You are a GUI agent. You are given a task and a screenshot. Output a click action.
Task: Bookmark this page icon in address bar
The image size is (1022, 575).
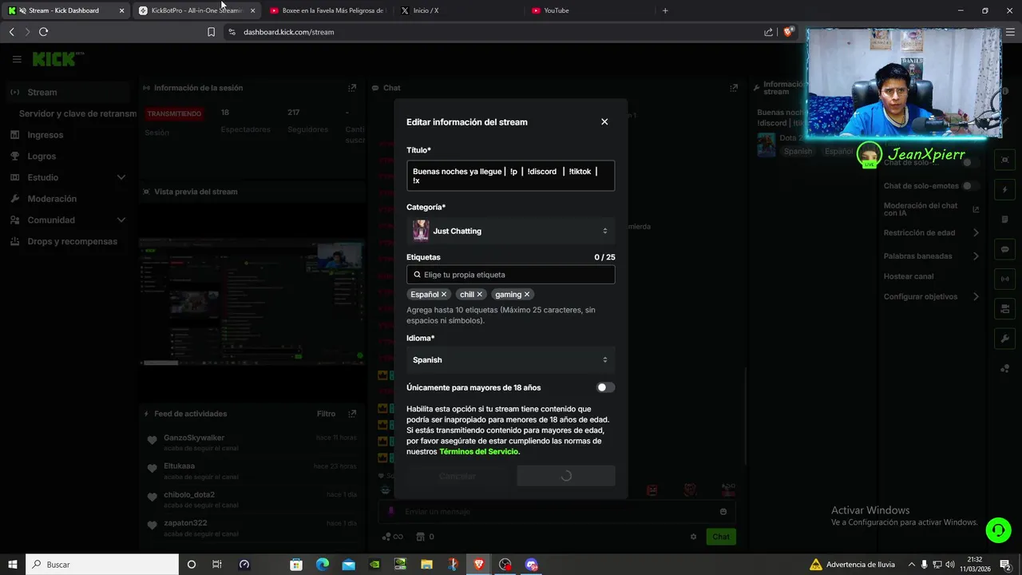(211, 32)
